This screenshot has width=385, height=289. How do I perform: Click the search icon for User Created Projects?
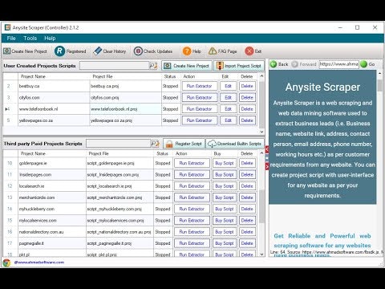pos(153,66)
